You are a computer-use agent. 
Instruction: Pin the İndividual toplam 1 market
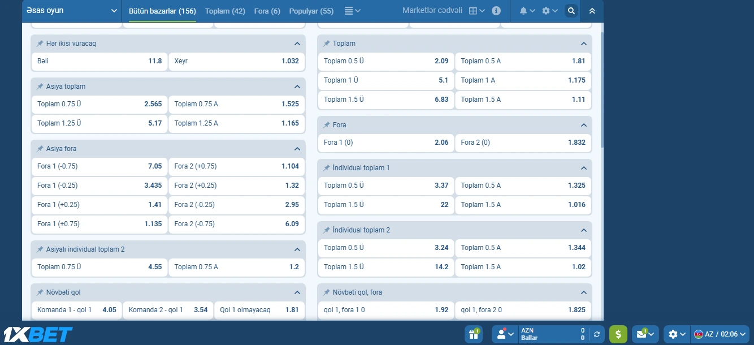(327, 168)
